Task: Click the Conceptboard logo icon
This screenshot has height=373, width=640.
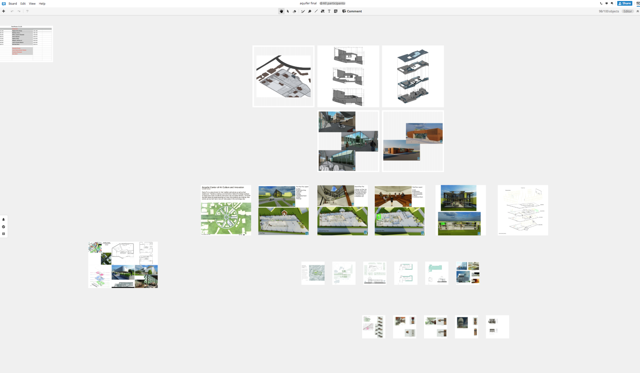Action: pyautogui.click(x=4, y=4)
